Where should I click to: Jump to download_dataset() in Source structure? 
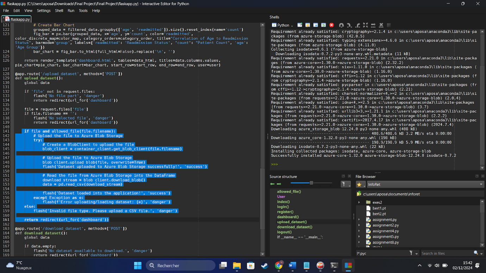[294, 227]
